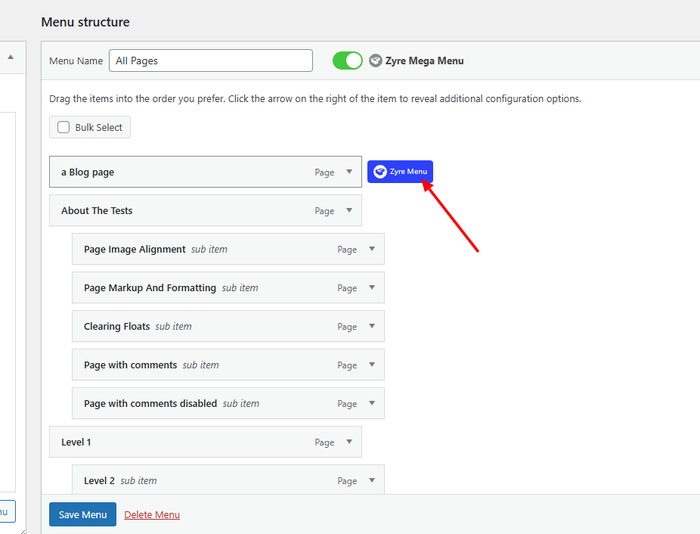The image size is (700, 534).
Task: Select the 'a Blog page' menu item bar
Action: click(189, 172)
